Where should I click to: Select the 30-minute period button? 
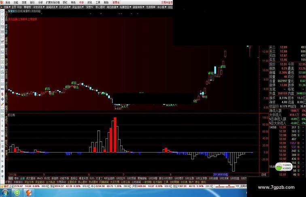(2, 136)
